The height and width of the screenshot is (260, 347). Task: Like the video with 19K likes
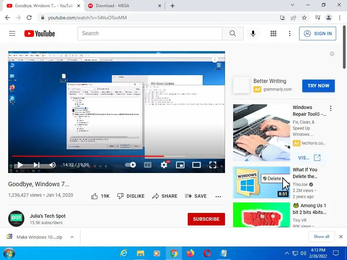pos(100,196)
